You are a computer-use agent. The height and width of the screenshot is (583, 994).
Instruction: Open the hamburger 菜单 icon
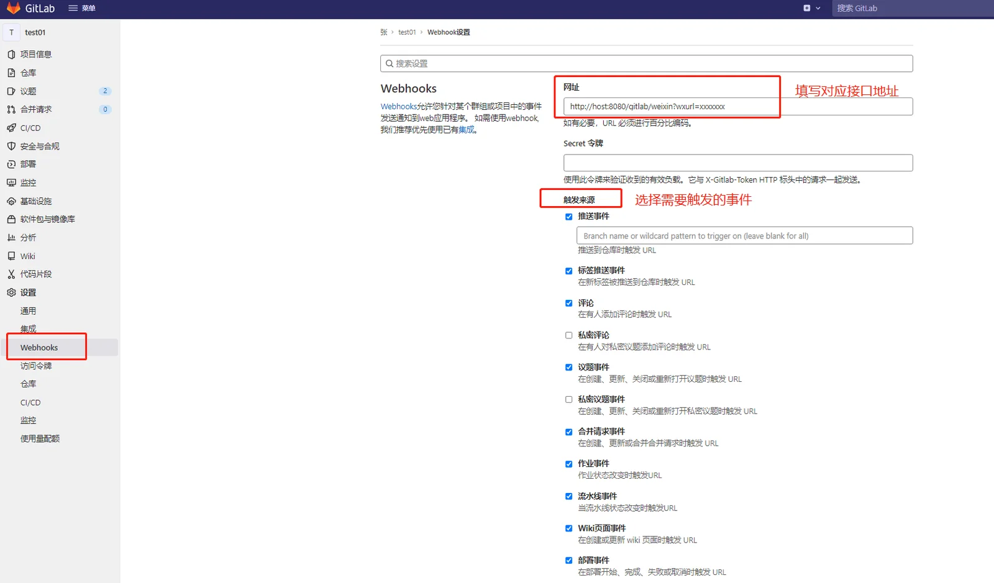tap(73, 8)
